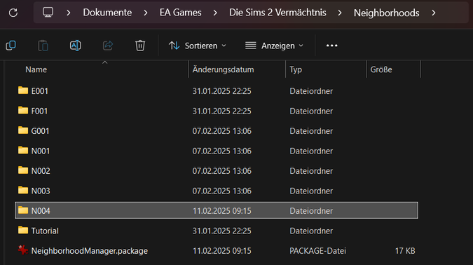Screen dimensions: 473x265
Task: Select the NeighborhoodManager.package file
Action: coord(217,251)
